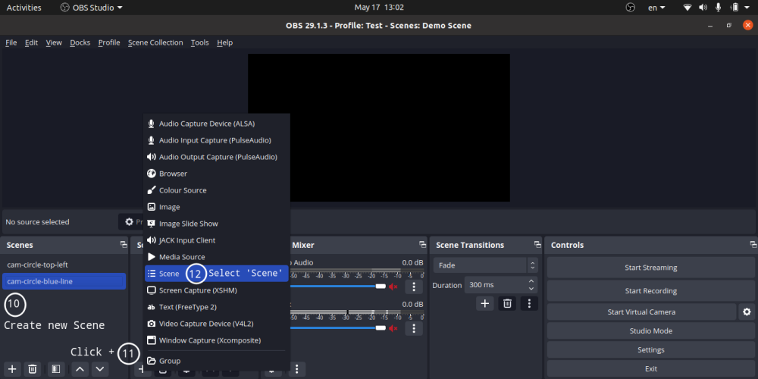Viewport: 758px width, 379px height.
Task: Float the Audio Mixer dock panel
Action: click(x=422, y=245)
